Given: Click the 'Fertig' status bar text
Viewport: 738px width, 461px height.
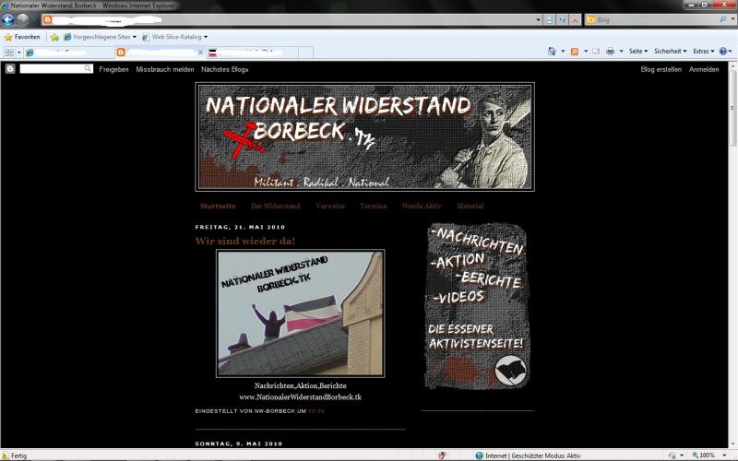Looking at the screenshot, I should click(x=18, y=455).
